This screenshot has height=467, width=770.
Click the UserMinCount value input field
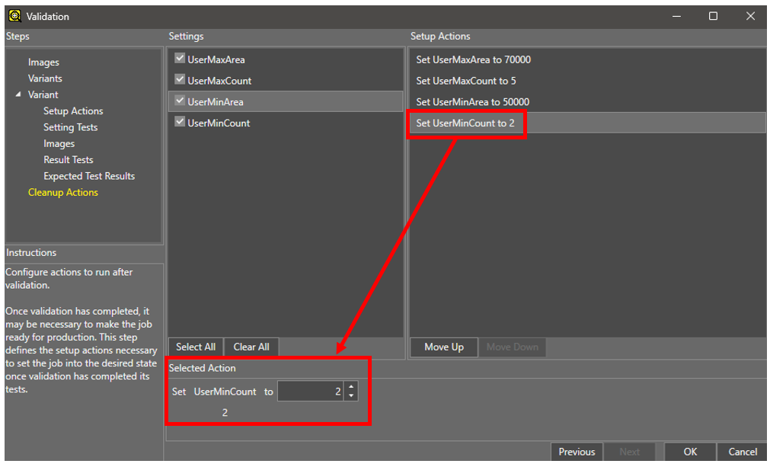click(310, 392)
